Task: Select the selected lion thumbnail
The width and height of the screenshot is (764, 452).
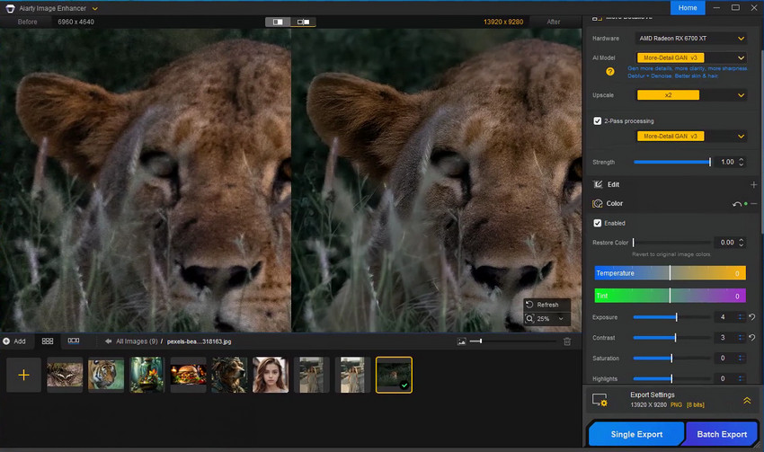Action: click(394, 375)
